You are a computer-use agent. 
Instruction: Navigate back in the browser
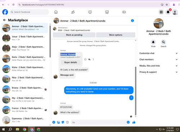(3, 5)
